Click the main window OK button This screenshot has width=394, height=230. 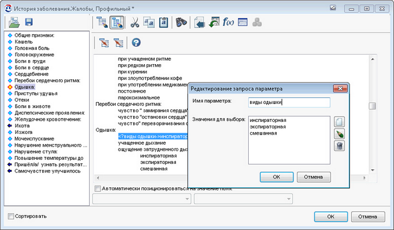click(x=331, y=216)
